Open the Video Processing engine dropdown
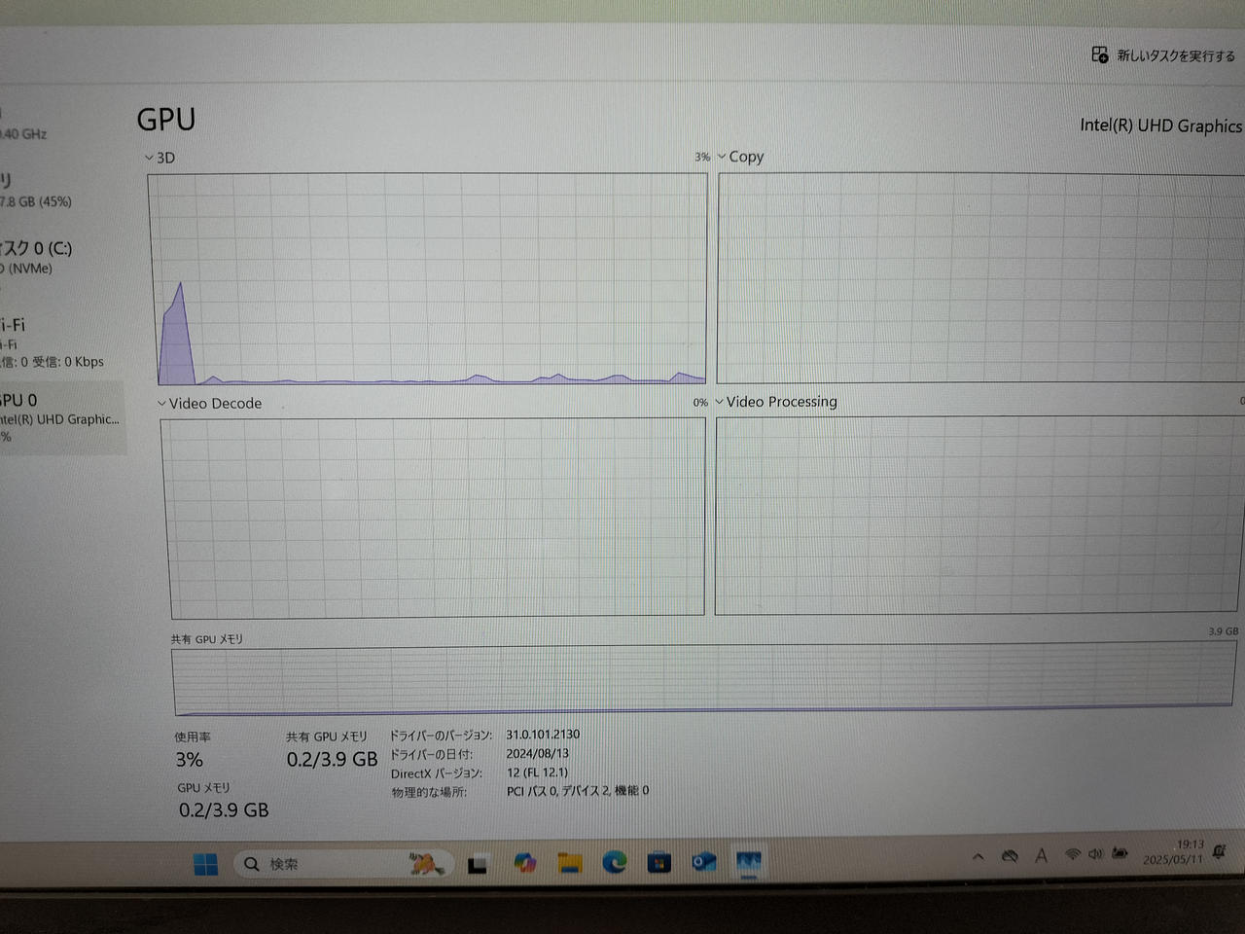The image size is (1245, 934). (720, 402)
